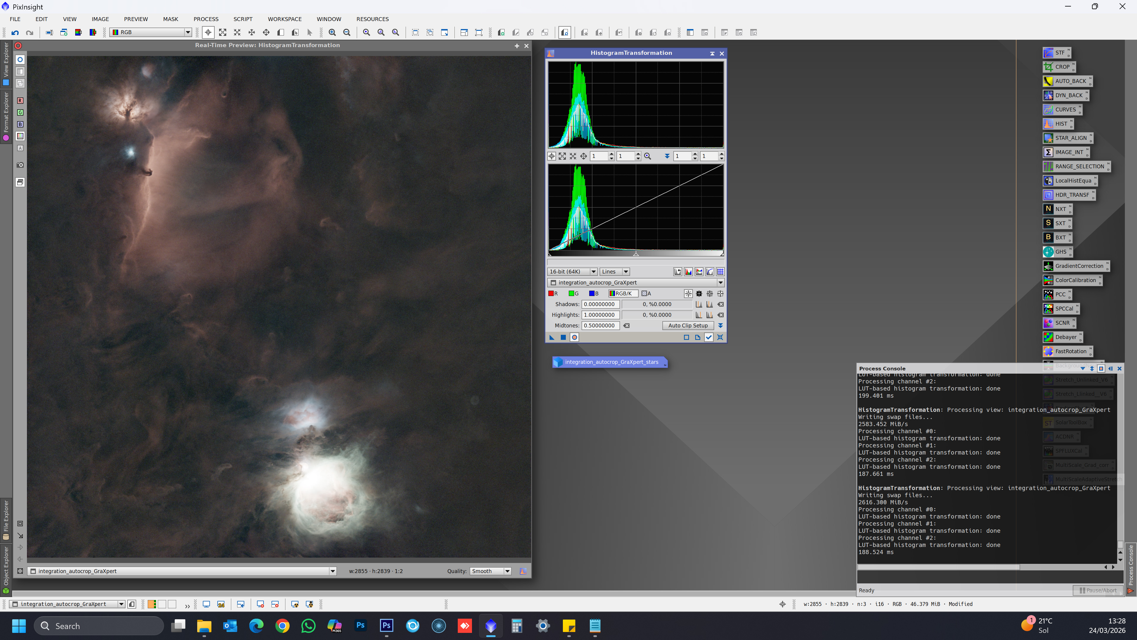Click the midtones triangle slider under histogram

click(636, 254)
